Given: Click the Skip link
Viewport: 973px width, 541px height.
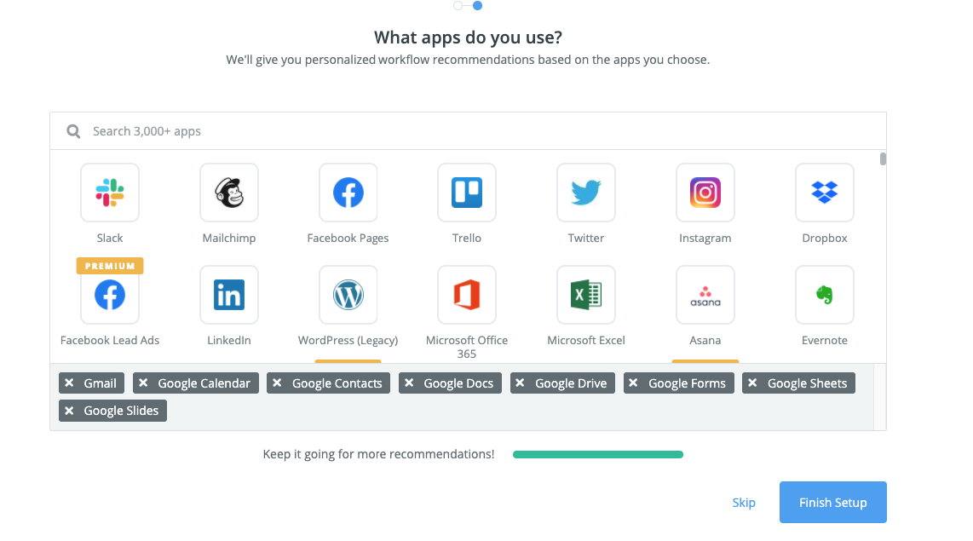Looking at the screenshot, I should (x=744, y=503).
